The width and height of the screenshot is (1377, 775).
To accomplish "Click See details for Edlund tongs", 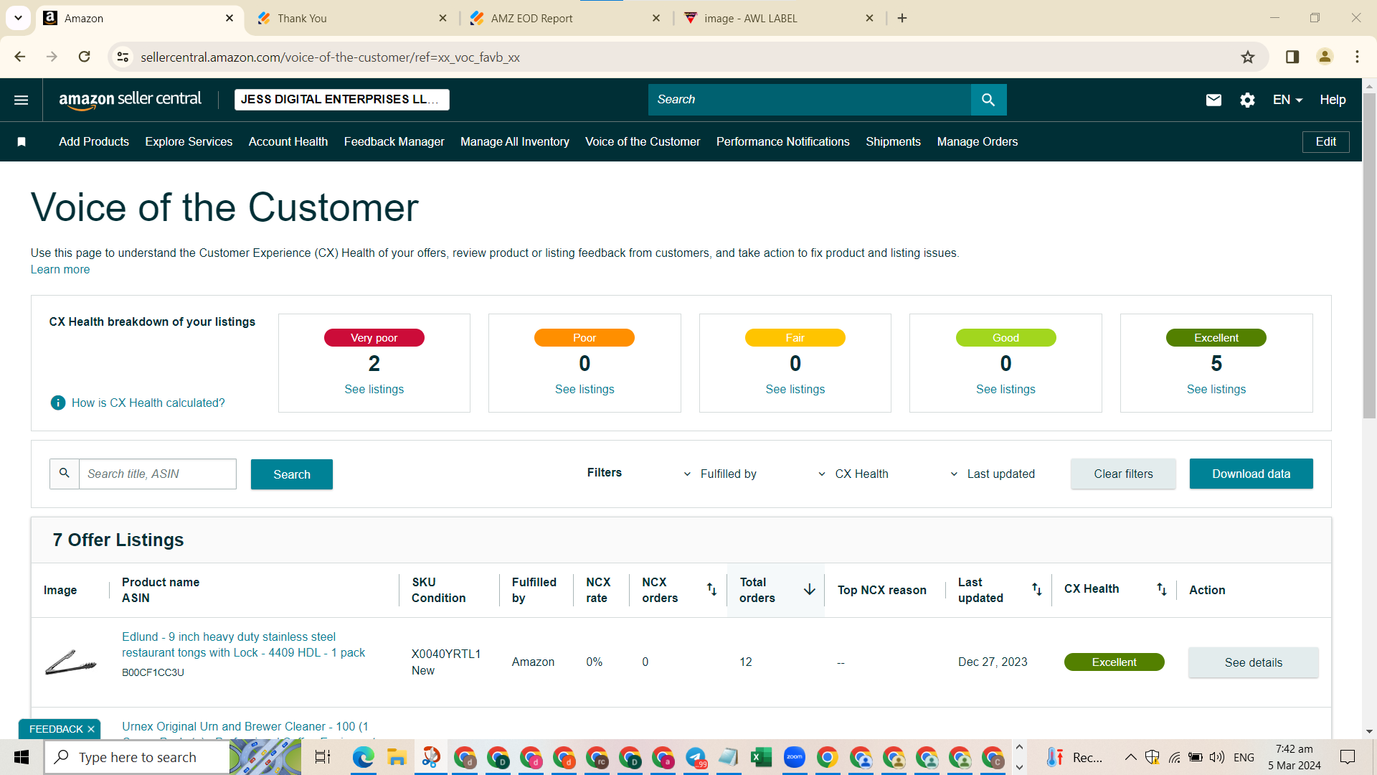I will [1253, 662].
